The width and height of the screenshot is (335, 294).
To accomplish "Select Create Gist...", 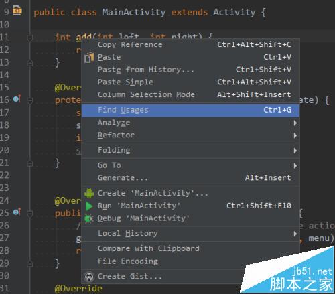I will pyautogui.click(x=190, y=277).
